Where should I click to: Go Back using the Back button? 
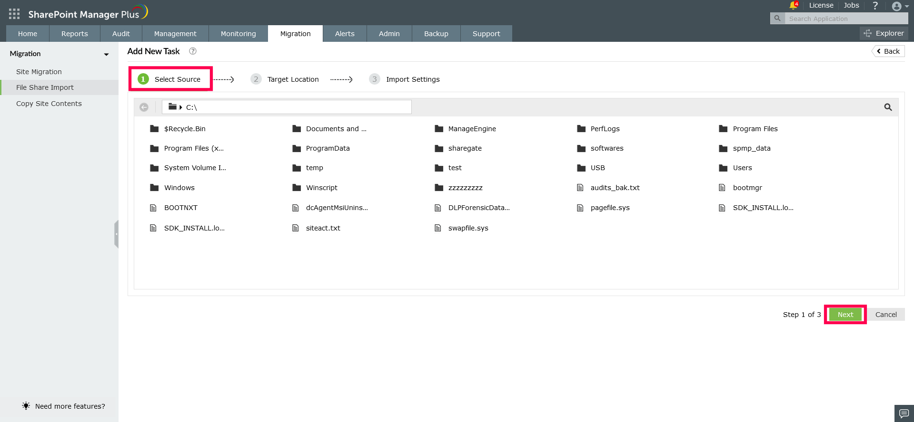pyautogui.click(x=888, y=51)
